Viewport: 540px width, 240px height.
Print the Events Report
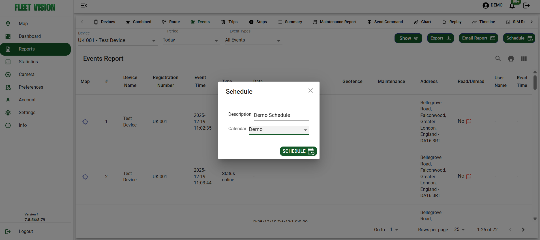tap(511, 58)
